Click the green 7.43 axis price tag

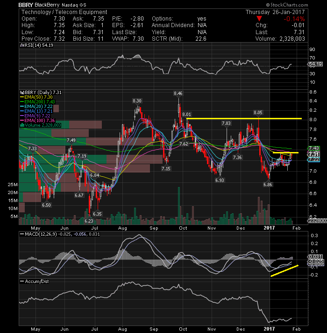click(313, 148)
